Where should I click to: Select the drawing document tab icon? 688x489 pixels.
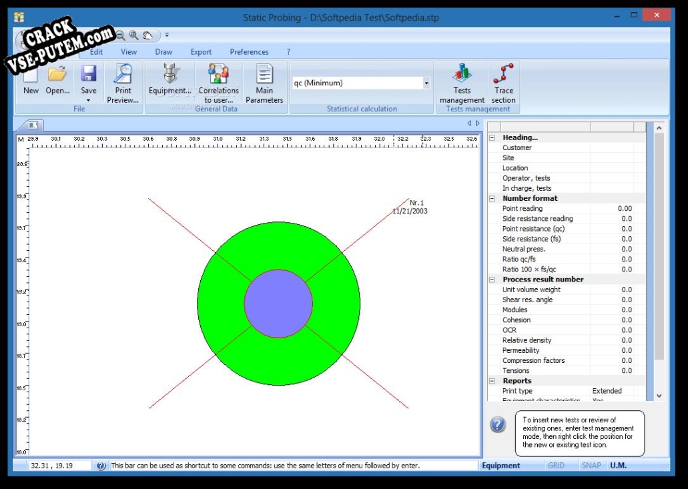pos(33,125)
